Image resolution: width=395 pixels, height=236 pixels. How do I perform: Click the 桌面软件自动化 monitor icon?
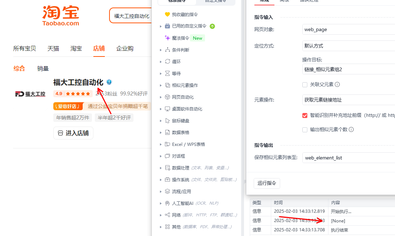167,109
